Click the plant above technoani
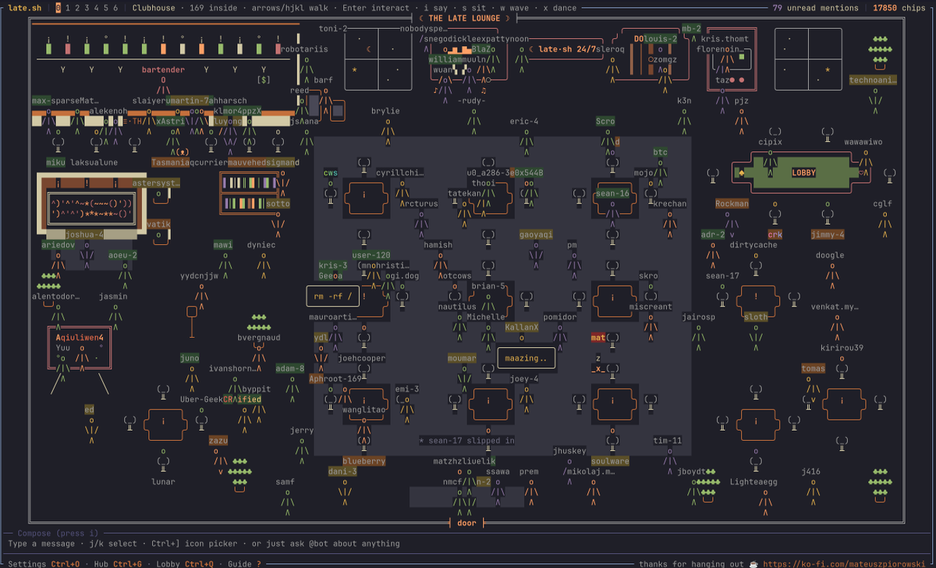This screenshot has width=936, height=568. coord(879,53)
